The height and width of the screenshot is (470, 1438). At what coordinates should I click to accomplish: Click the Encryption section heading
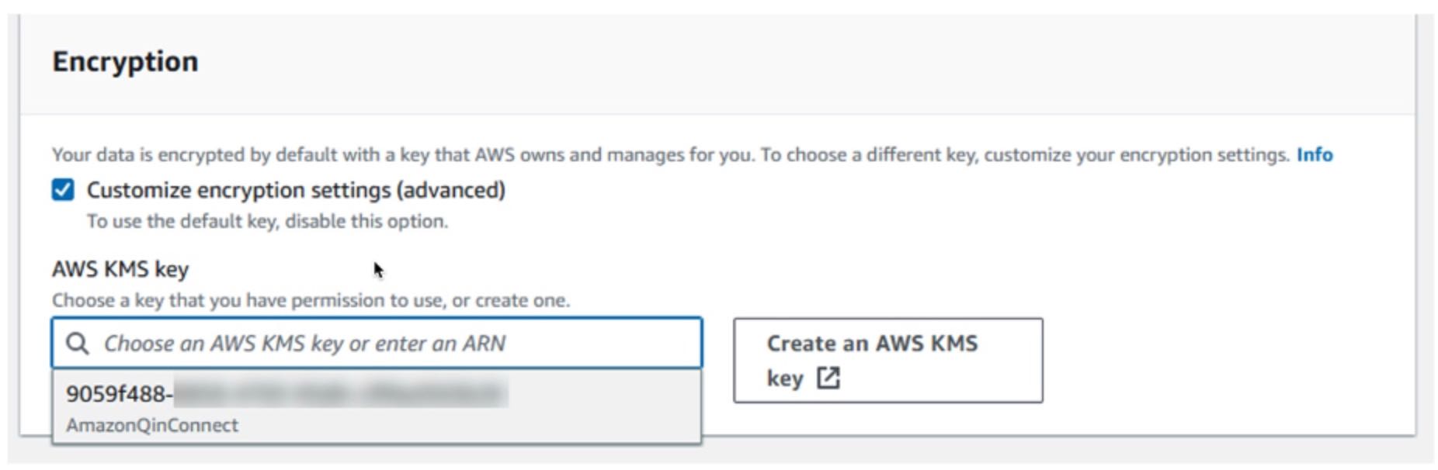pos(125,62)
